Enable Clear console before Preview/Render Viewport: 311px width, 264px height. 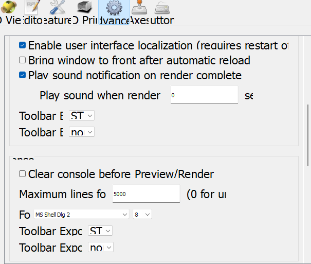[22, 174]
